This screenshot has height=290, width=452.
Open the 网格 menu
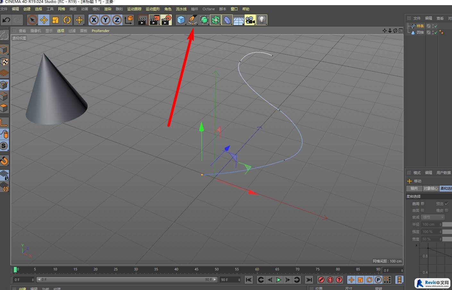tap(62, 9)
